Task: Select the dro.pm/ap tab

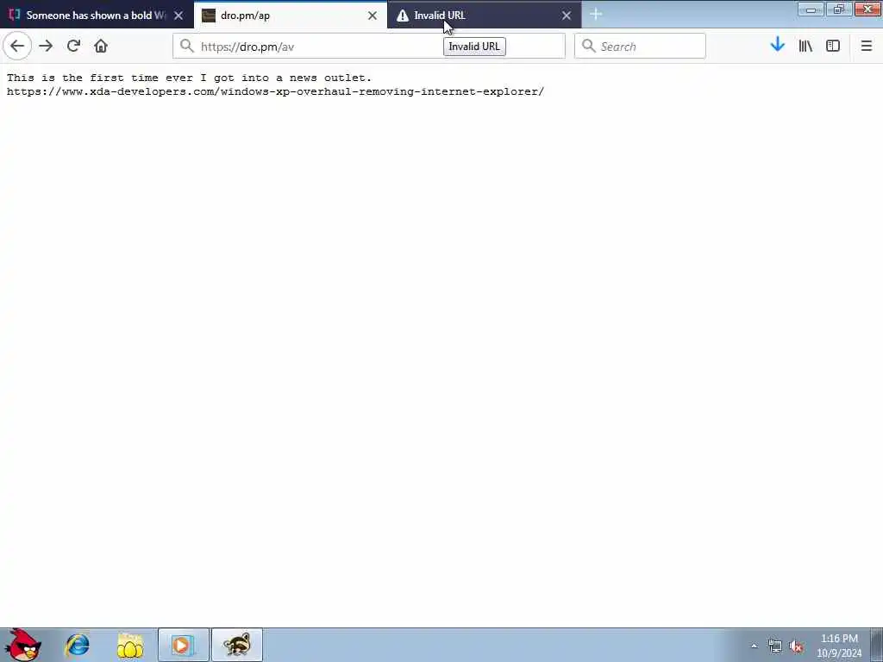Action: (291, 16)
